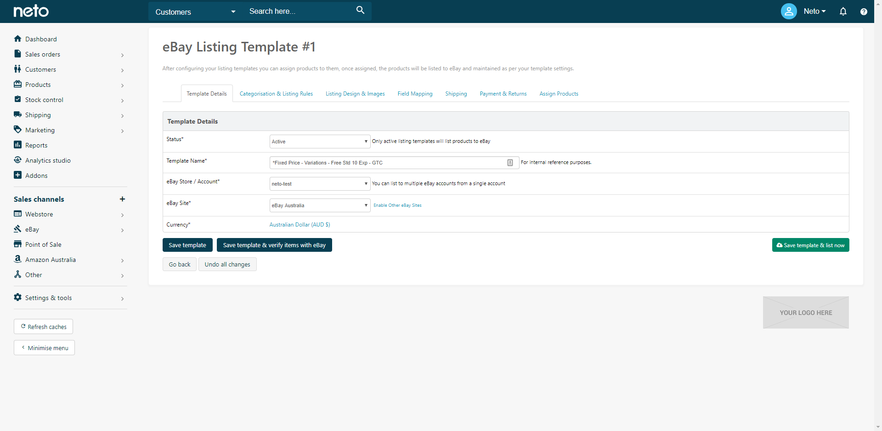Open the Field Mapping tab
Image resolution: width=882 pixels, height=431 pixels.
[415, 94]
